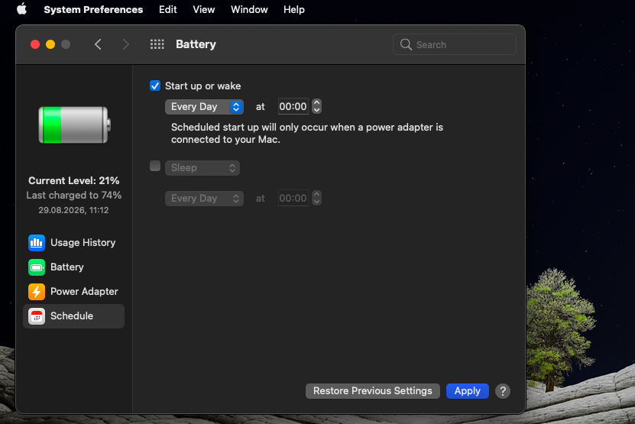Select Battery in sidebar
This screenshot has height=424, width=635.
coord(73,267)
